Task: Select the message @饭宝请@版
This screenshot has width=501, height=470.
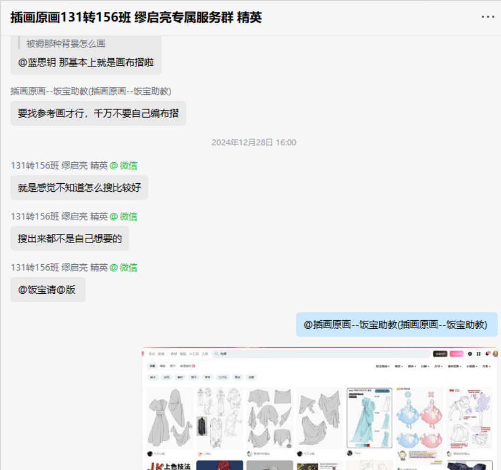Action: [x=47, y=290]
